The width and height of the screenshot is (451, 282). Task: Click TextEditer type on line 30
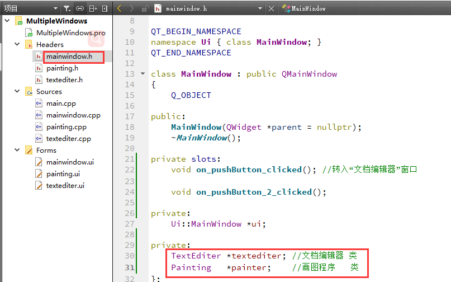[x=196, y=256]
